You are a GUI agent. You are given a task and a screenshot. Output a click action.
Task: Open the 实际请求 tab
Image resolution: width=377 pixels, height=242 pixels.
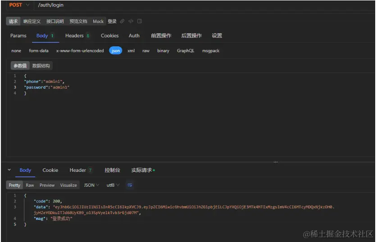pos(143,170)
